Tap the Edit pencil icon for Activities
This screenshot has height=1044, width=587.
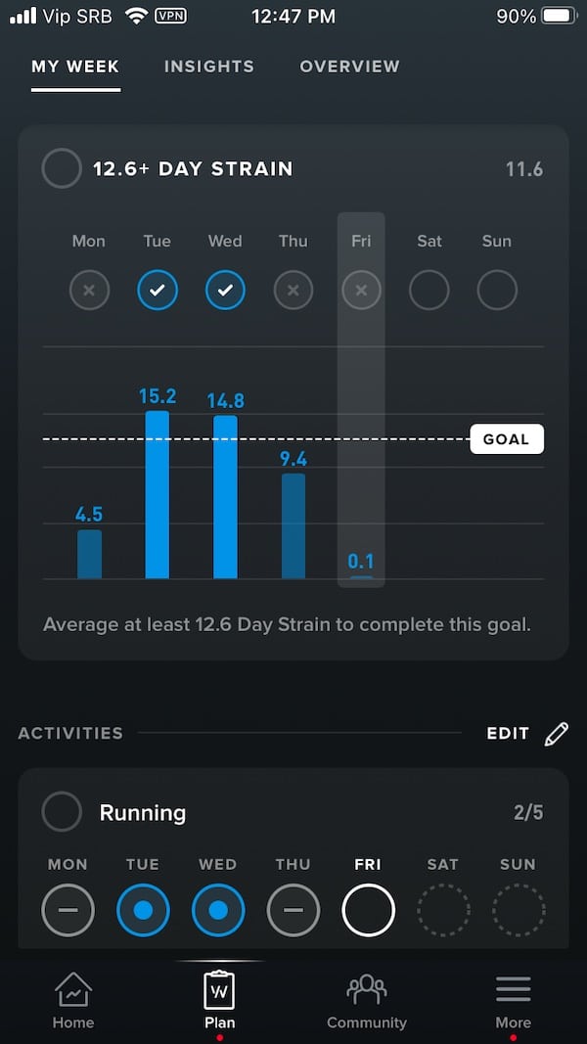[556, 733]
